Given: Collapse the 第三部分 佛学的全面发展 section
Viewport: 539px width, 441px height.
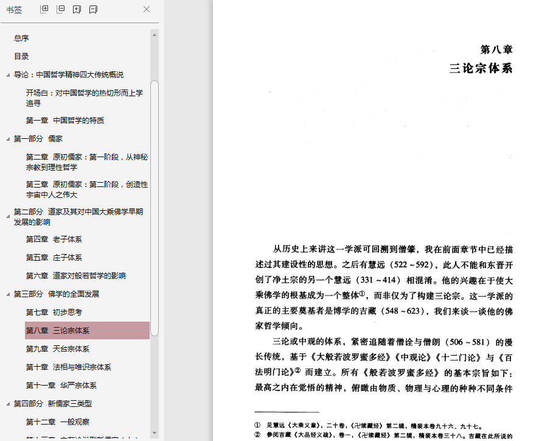Looking at the screenshot, I should pyautogui.click(x=8, y=294).
